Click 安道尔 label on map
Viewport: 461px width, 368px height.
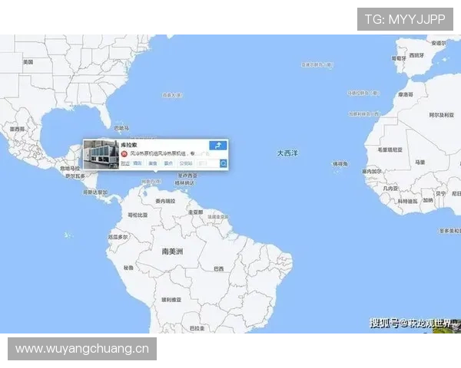(439, 43)
